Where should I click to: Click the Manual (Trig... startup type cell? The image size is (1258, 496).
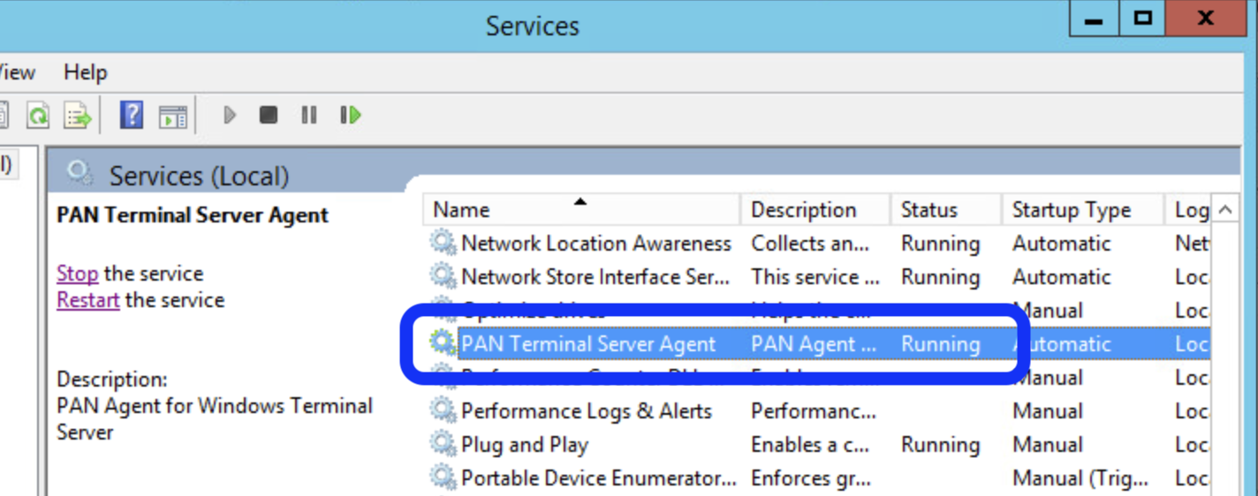pyautogui.click(x=1080, y=478)
